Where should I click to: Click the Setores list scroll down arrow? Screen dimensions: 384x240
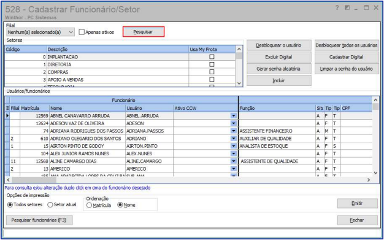click(239, 83)
